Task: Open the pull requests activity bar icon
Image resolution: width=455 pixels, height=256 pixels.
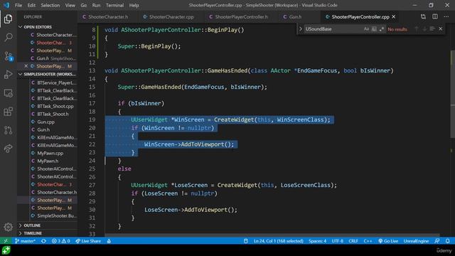Action: coord(8,130)
